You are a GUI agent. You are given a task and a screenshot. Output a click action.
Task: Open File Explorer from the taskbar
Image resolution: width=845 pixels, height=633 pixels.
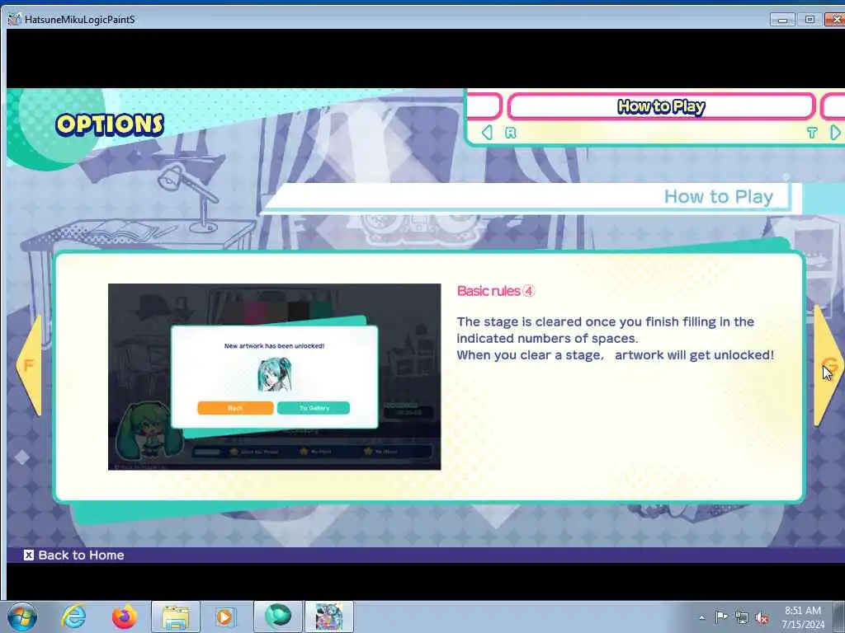click(x=176, y=617)
